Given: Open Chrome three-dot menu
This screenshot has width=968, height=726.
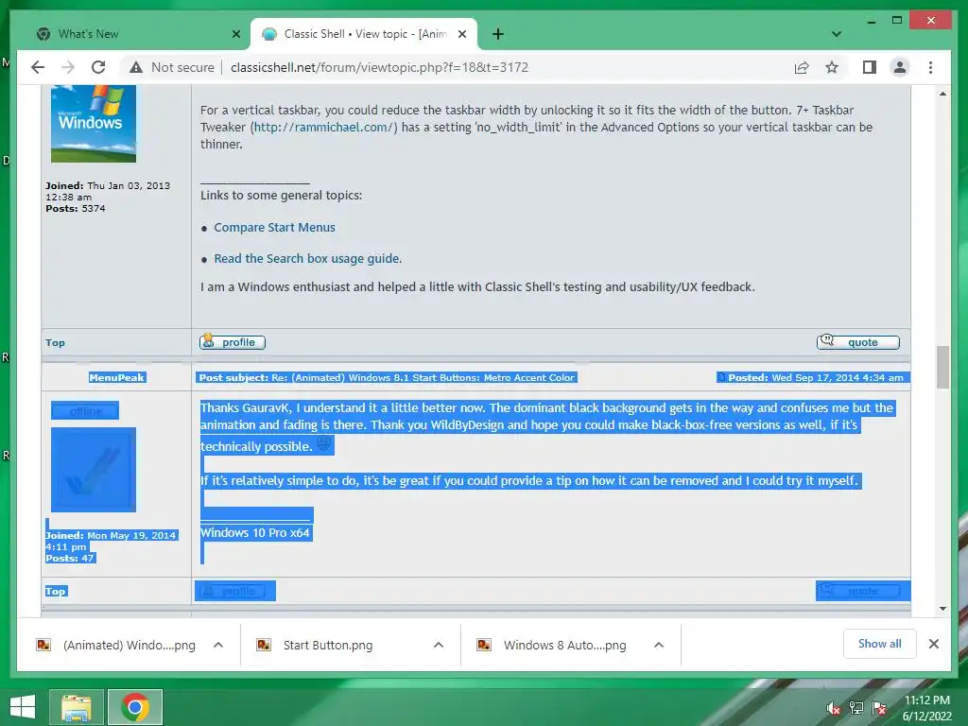Looking at the screenshot, I should click(x=930, y=67).
